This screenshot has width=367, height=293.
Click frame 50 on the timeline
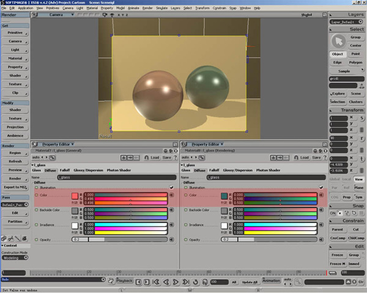tap(179, 273)
